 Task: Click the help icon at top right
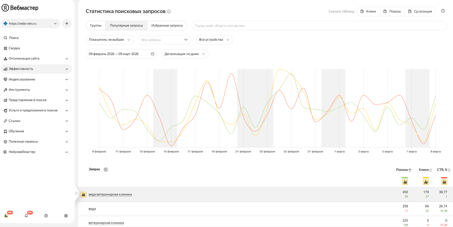coord(443,11)
